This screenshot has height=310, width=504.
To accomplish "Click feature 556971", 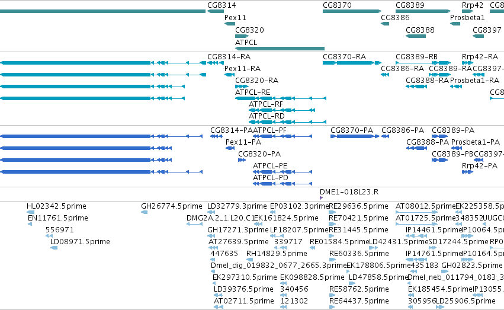I will tap(59, 230).
